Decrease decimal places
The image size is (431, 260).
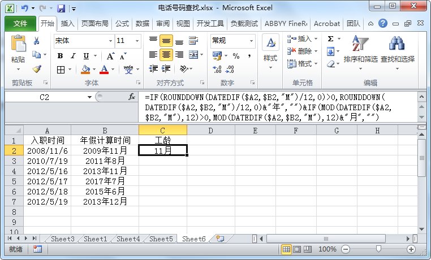point(230,69)
